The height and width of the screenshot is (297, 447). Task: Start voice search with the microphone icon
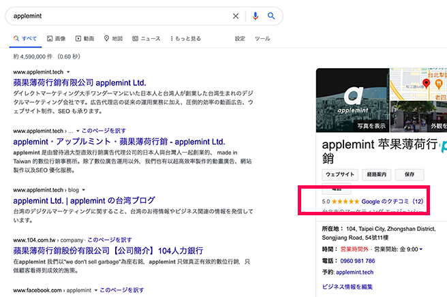tap(255, 16)
